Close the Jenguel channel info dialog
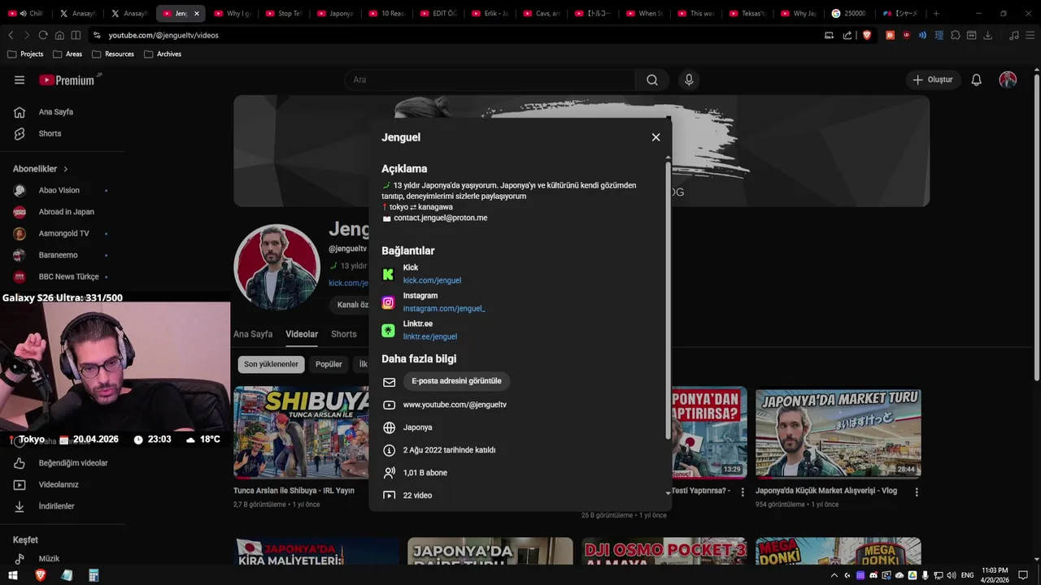Screen dimensions: 1041x585 tap(656, 137)
